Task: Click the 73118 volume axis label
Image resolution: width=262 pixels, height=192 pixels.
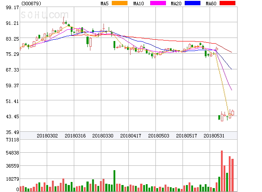Action: 12,139
